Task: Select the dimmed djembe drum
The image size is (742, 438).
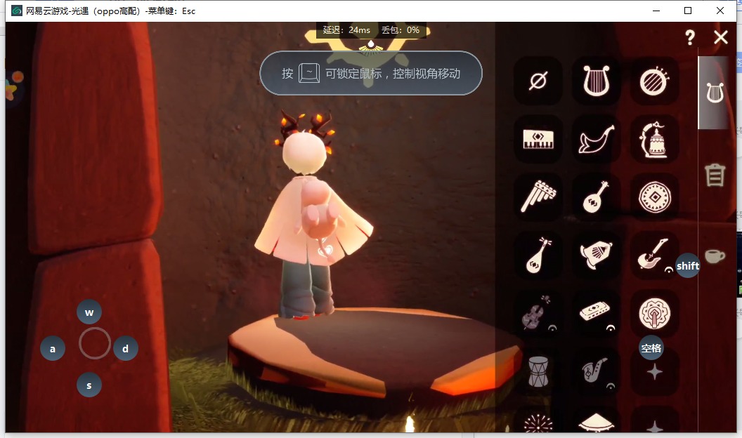Action: pos(538,371)
